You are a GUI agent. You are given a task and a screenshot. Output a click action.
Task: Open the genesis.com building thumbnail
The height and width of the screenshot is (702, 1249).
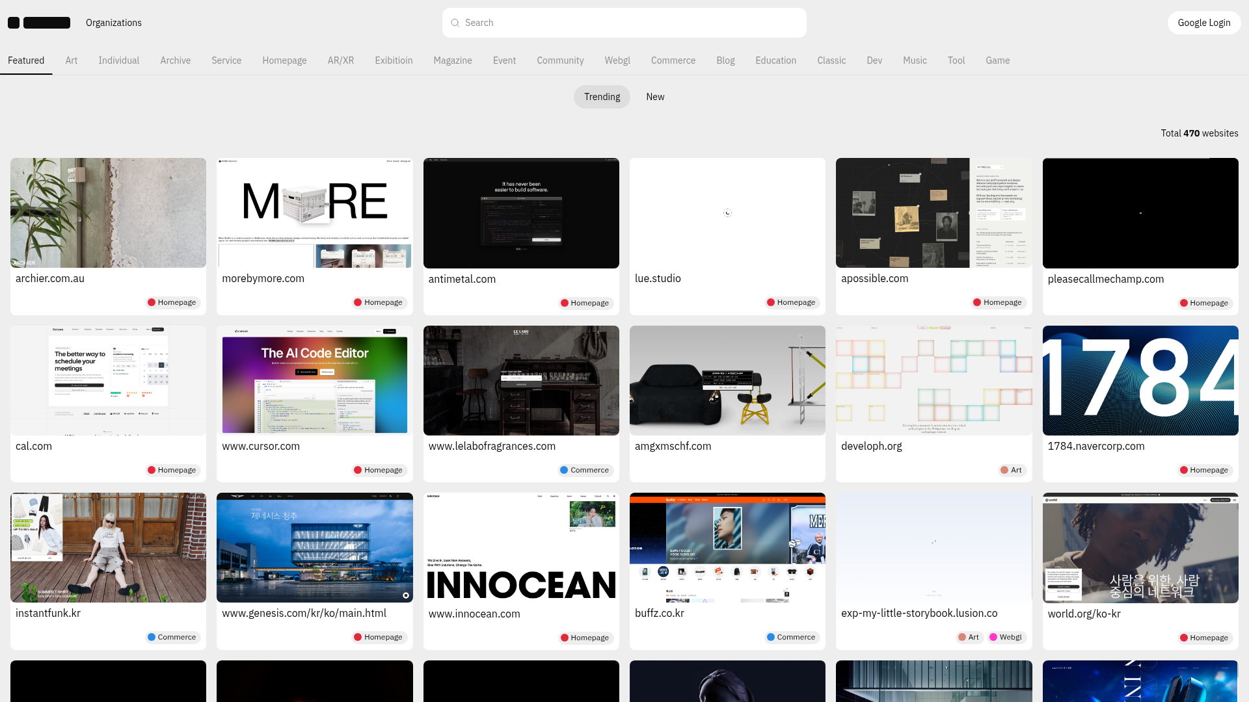(x=315, y=547)
